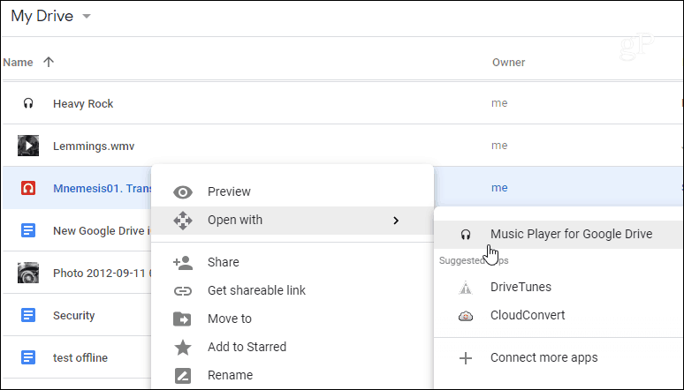Click Connect more apps
This screenshot has height=390, width=684.
coord(544,357)
